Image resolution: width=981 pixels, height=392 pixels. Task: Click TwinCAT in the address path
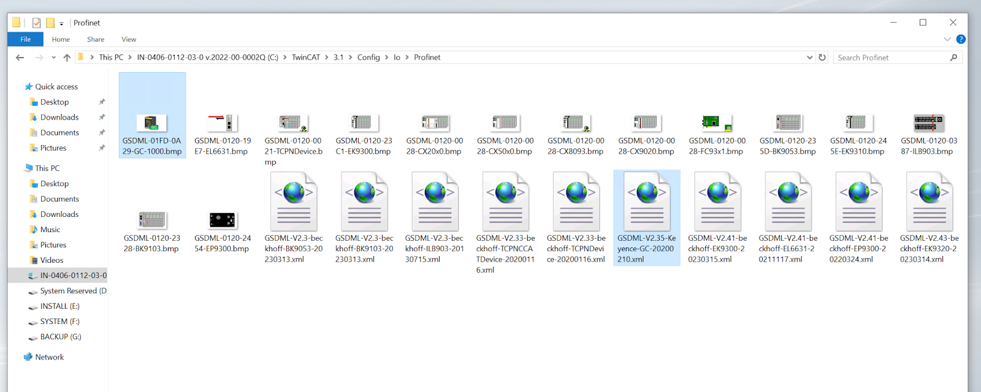306,58
